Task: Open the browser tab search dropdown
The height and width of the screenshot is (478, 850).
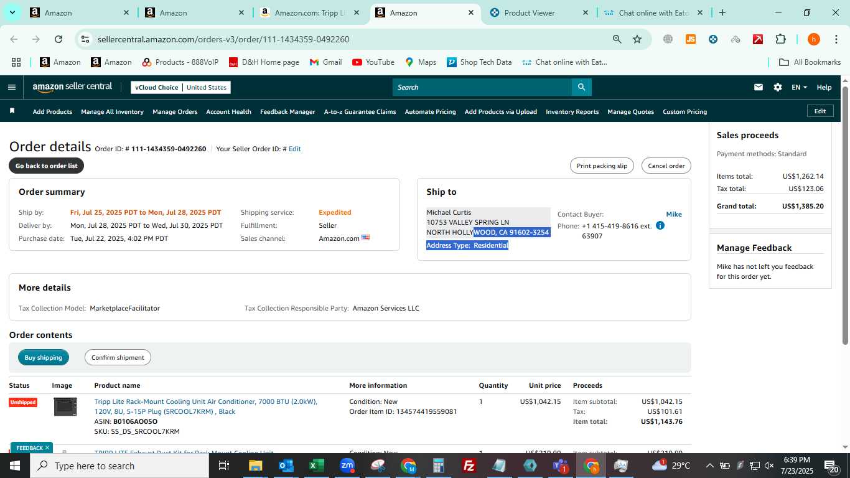Action: 12,12
